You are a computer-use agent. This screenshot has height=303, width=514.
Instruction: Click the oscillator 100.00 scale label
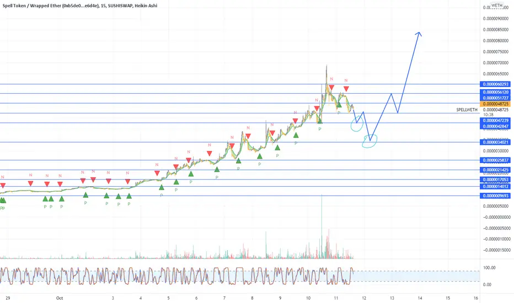[x=489, y=268]
